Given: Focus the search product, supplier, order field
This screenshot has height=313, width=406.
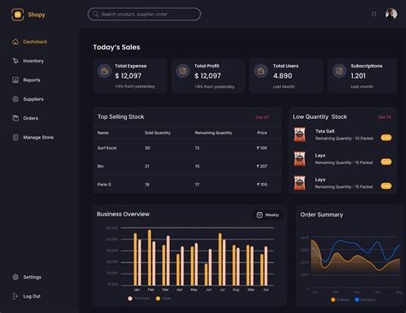Looking at the screenshot, I should tap(144, 14).
